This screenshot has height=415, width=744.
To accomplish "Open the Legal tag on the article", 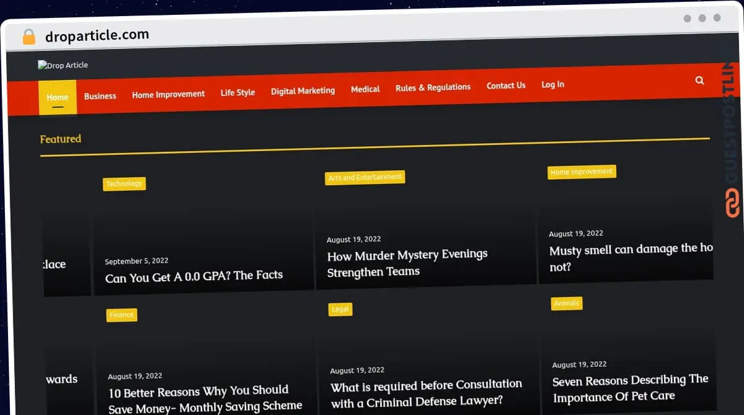I will (340, 309).
